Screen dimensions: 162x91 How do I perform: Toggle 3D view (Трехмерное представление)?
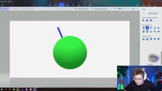click(x=100, y=9)
